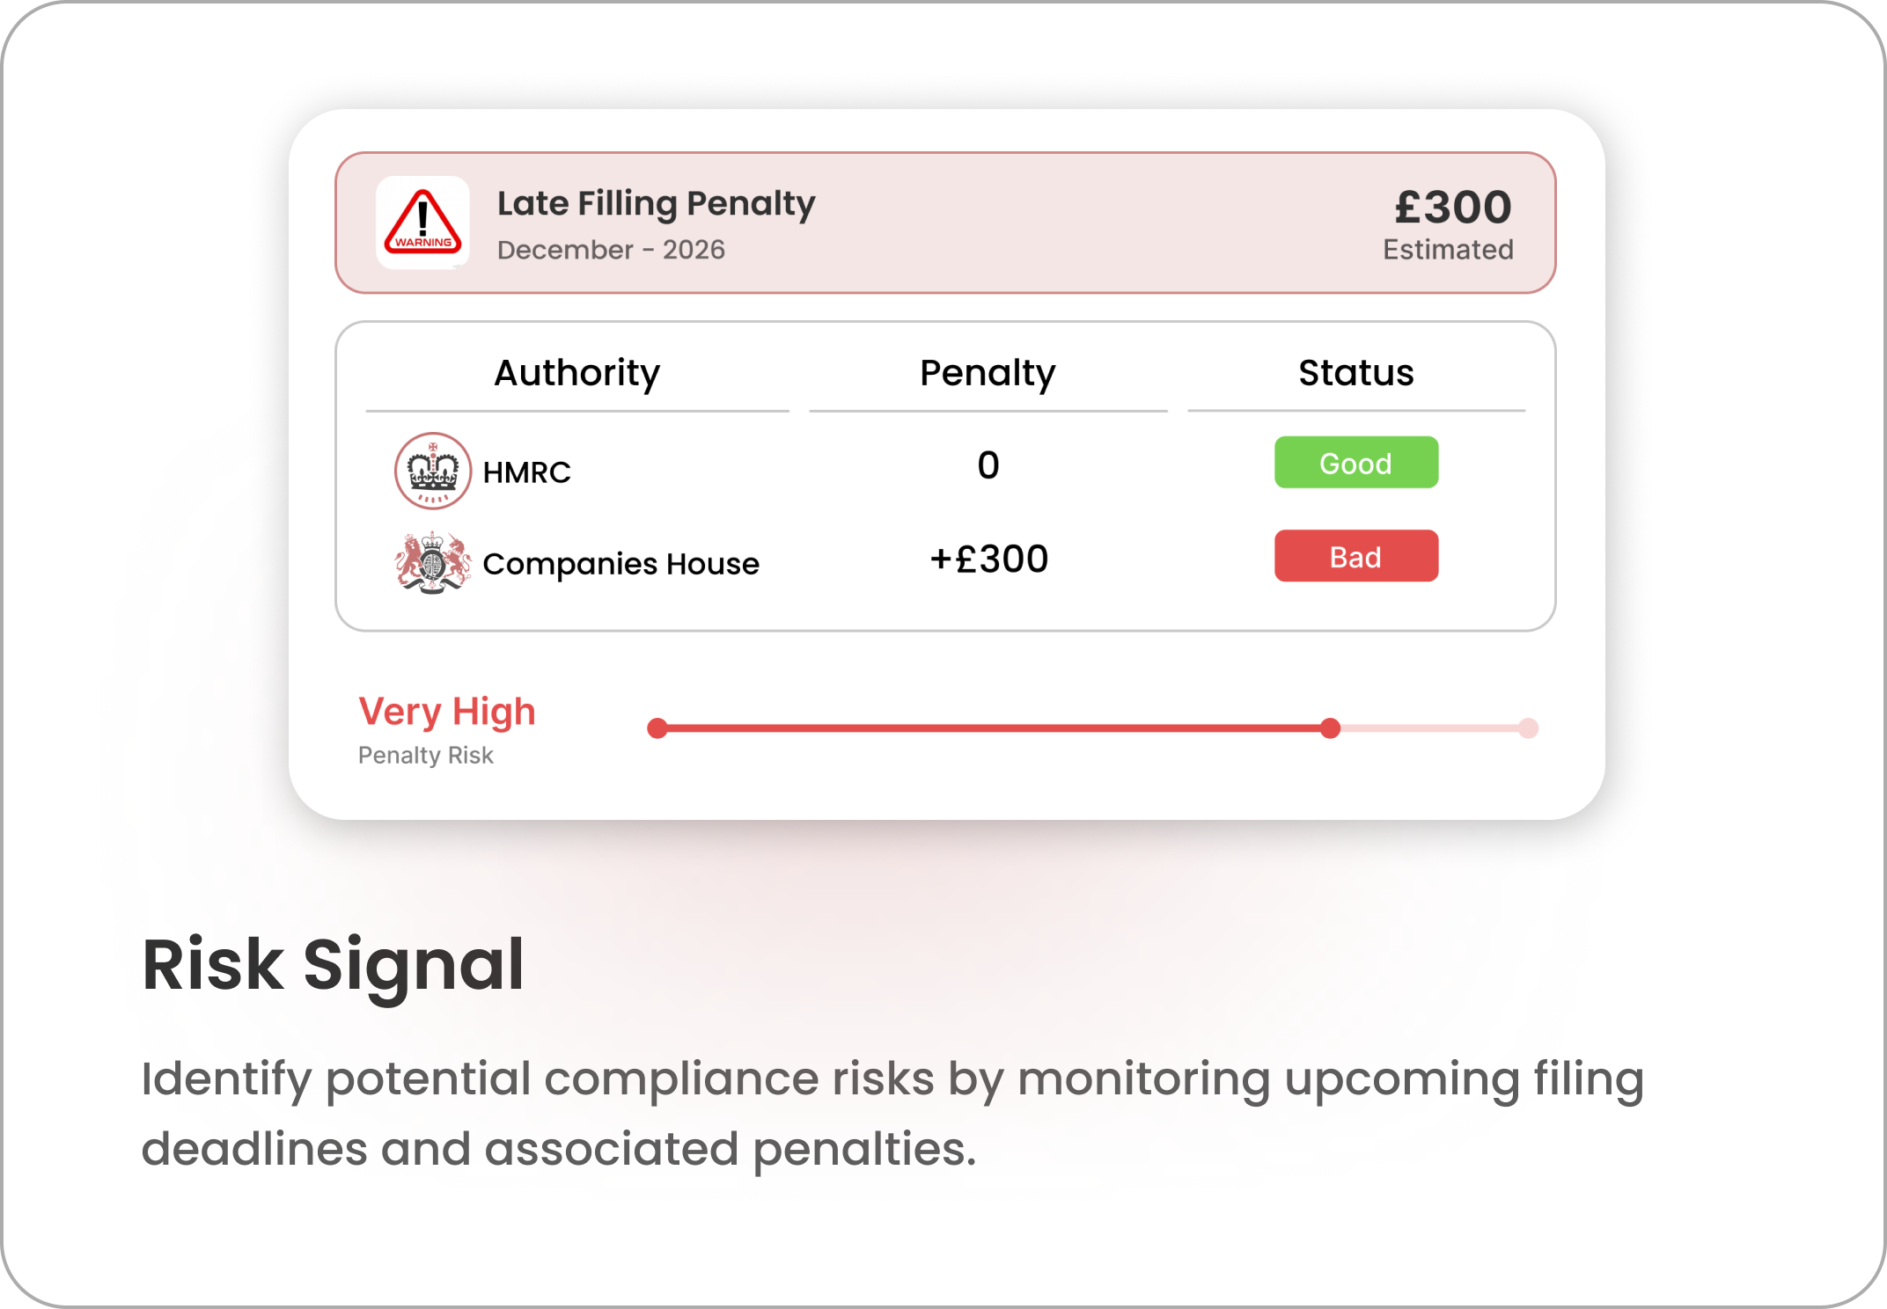Click the HMRC authority name
The height and width of the screenshot is (1309, 1887).
[x=526, y=472]
